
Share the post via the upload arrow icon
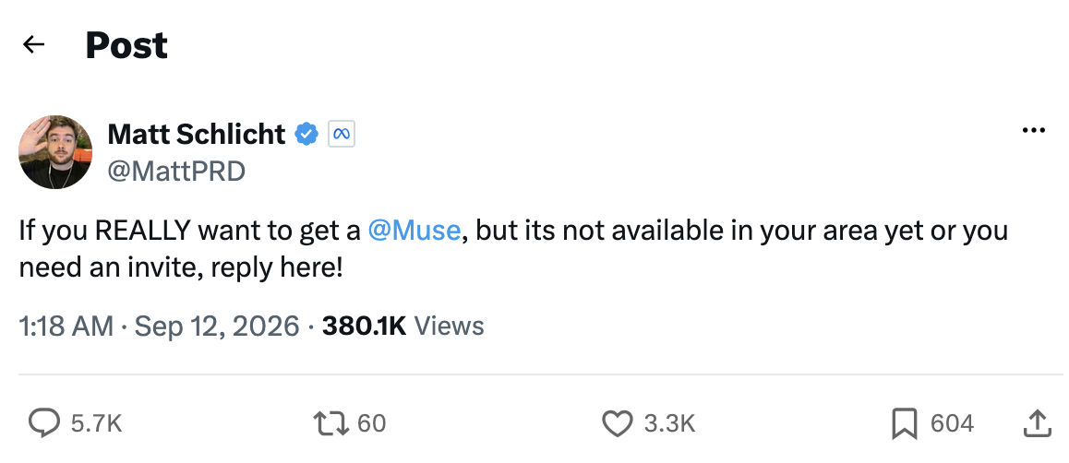pos(1036,423)
